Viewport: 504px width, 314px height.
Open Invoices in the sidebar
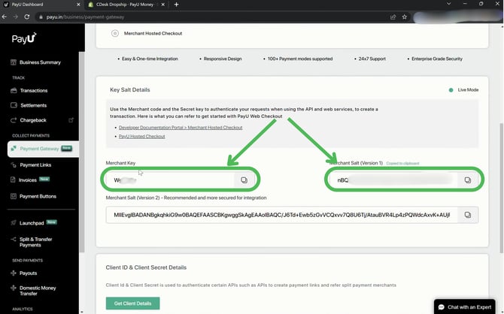click(26, 180)
